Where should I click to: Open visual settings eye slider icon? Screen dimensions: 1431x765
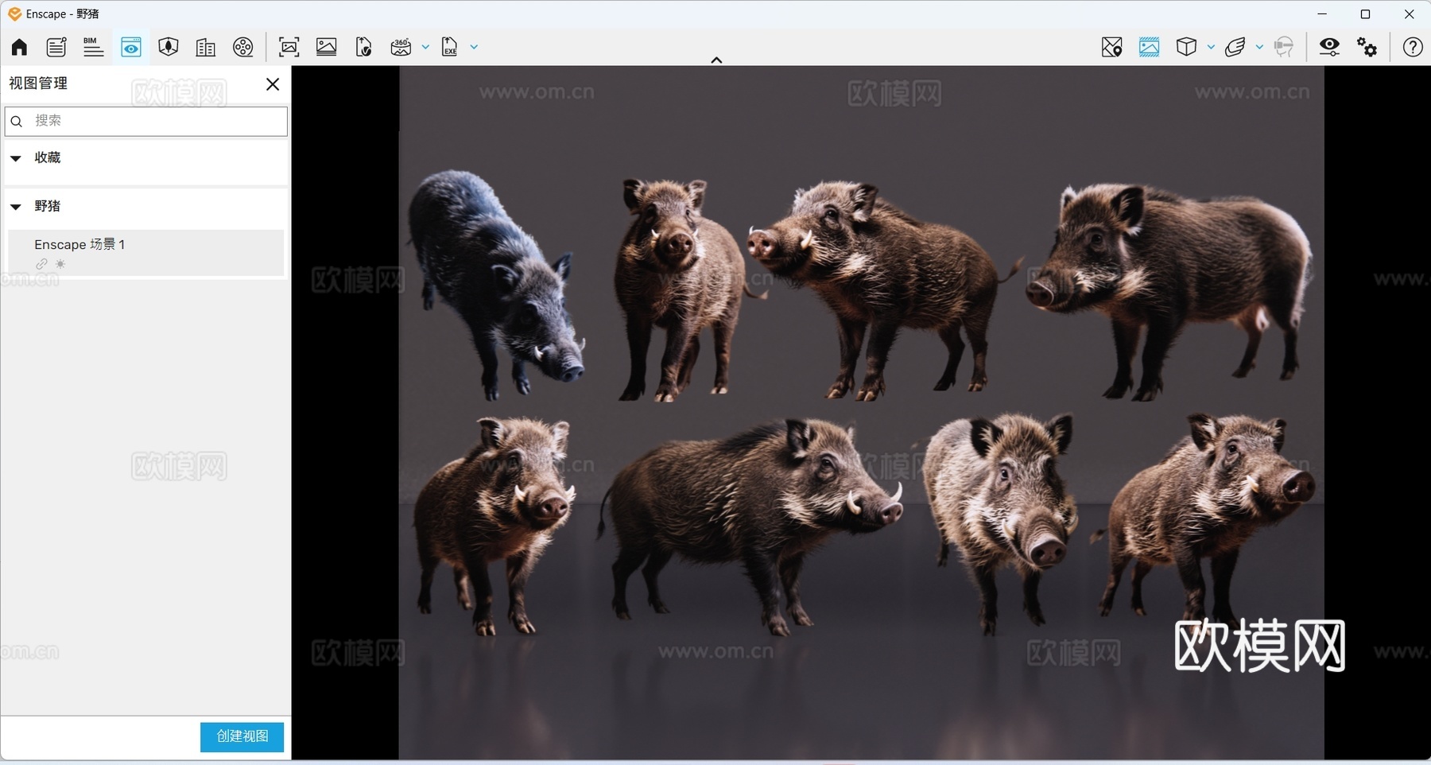click(x=1329, y=47)
